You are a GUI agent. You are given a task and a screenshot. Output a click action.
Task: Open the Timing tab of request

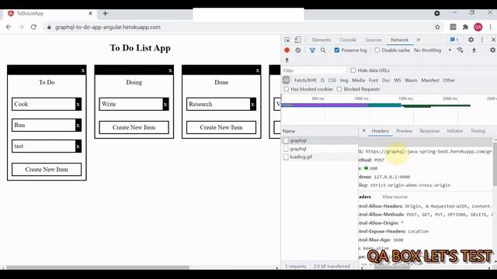point(478,131)
